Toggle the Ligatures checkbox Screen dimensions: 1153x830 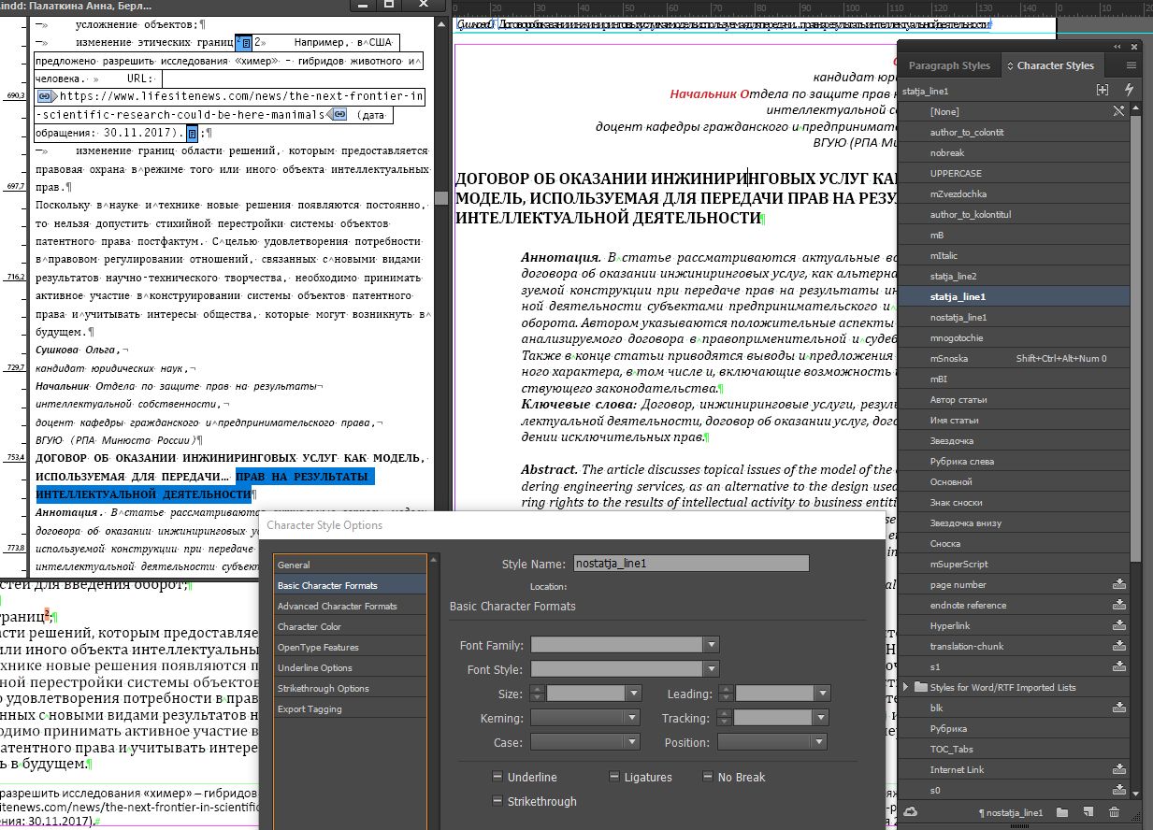613,777
